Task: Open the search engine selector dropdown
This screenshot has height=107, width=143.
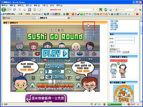Action: click(117, 10)
